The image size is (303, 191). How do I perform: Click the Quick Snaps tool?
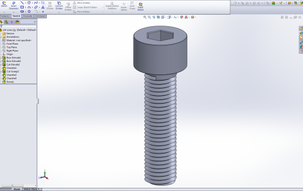coord(132,6)
